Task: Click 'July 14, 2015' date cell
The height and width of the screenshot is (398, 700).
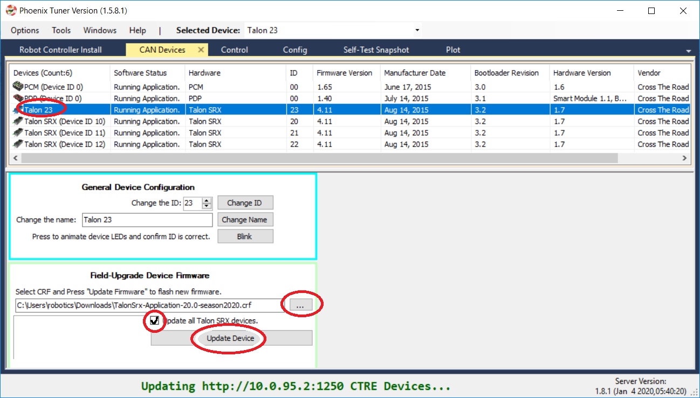Action: click(406, 99)
